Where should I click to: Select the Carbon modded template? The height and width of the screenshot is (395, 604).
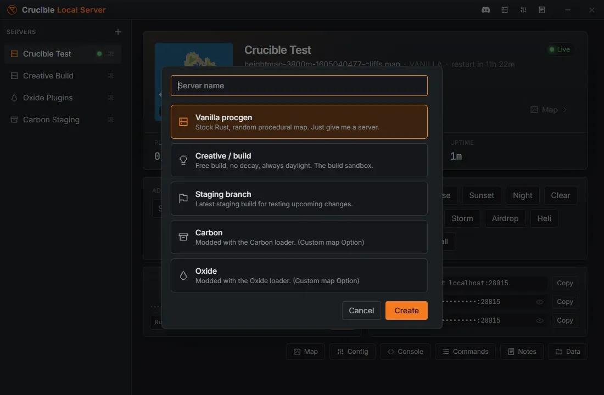point(299,237)
